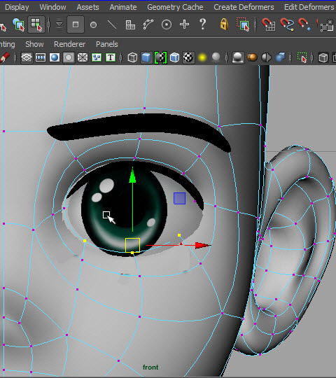Enable smooth shade all blue cube
The width and height of the screenshot is (336, 378).
(146, 57)
